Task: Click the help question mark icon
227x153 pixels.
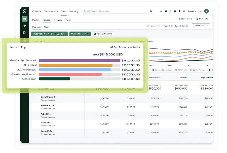Action: click(x=175, y=11)
